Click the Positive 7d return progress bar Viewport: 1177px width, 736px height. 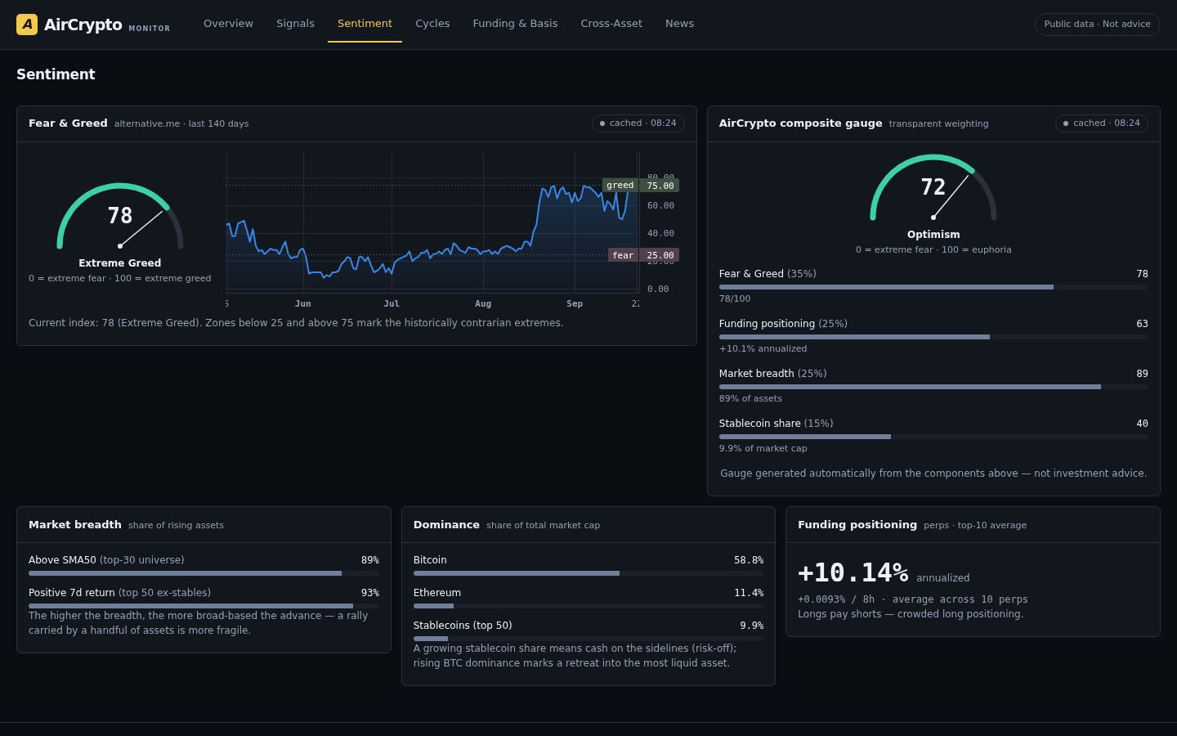204,606
